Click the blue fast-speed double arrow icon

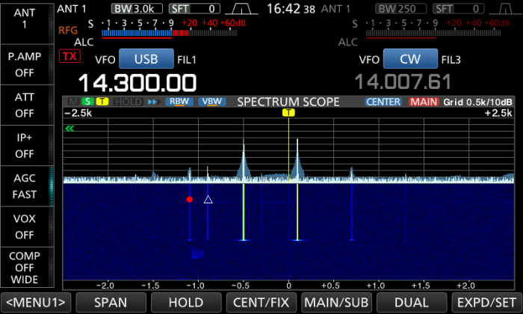152,102
